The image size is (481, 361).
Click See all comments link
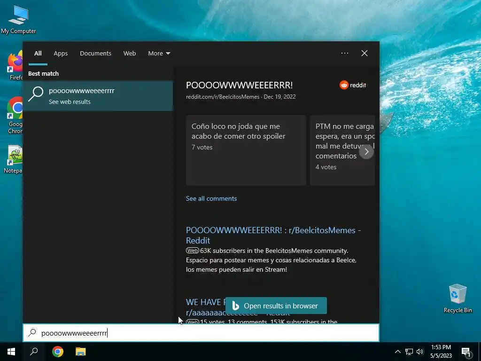(x=211, y=199)
